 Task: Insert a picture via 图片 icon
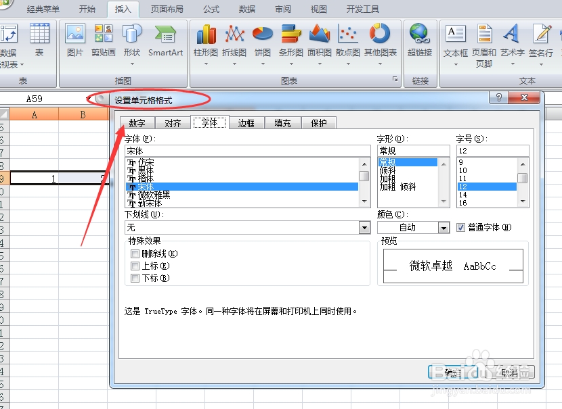[x=75, y=40]
